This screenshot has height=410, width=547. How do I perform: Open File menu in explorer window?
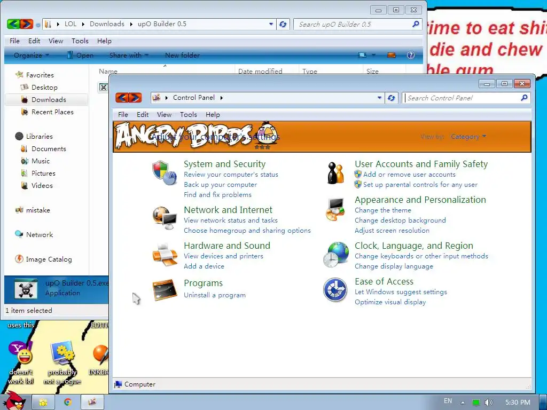tap(14, 41)
